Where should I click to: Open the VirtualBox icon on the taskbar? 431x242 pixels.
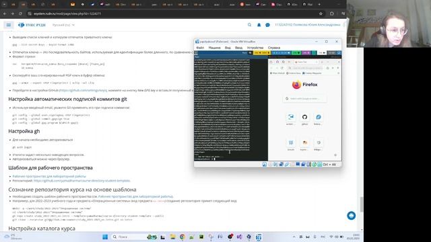point(259,237)
